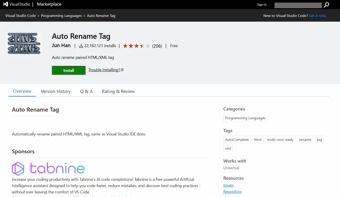Viewport: 340px width, 197px height.
Task: Select the AutoComplete tag
Action: click(237, 140)
